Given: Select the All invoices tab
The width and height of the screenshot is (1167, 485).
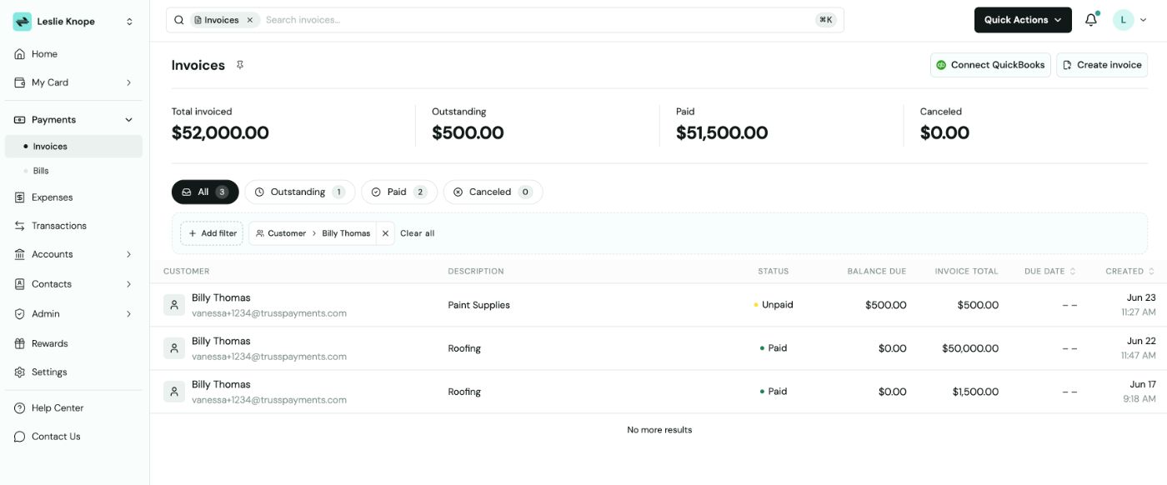Looking at the screenshot, I should click(205, 192).
